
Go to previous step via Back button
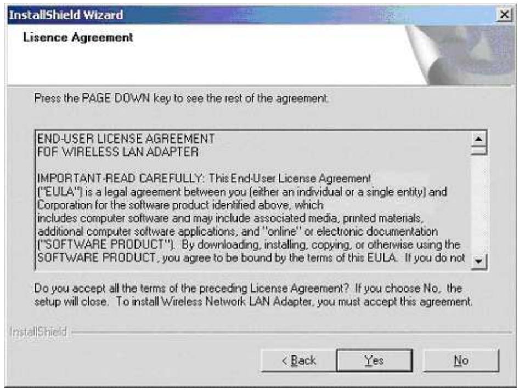click(x=299, y=360)
